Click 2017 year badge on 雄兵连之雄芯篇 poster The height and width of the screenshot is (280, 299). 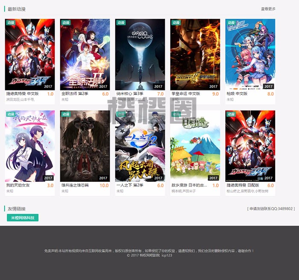tap(103, 178)
